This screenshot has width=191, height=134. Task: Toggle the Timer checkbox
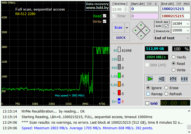click(114, 16)
